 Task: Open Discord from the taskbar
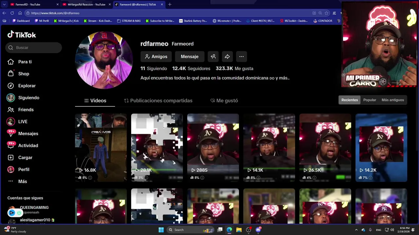(258, 230)
